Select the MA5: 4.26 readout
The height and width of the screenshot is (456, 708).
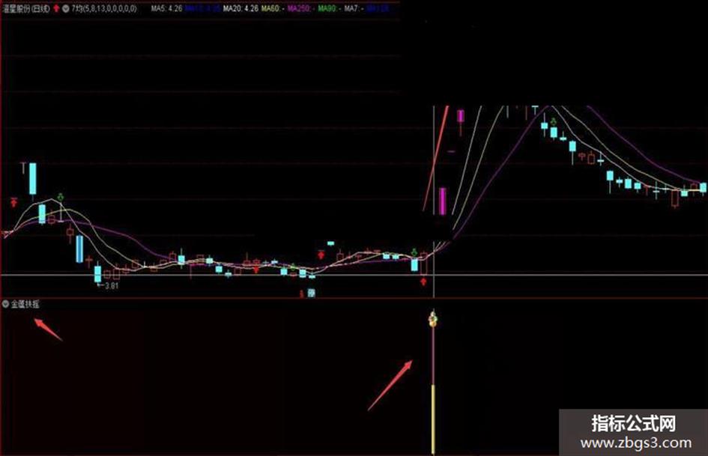[166, 8]
